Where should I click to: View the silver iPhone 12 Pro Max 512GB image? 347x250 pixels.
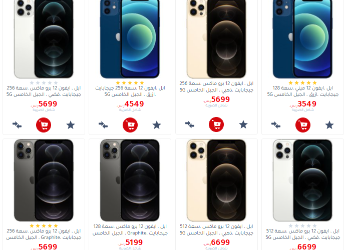(x=302, y=180)
